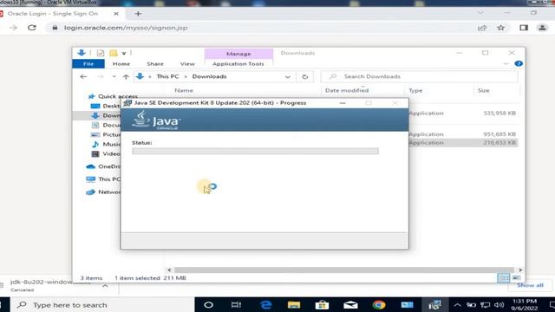Image resolution: width=555 pixels, height=312 pixels.
Task: Select Downloads in navigation pane
Action: pyautogui.click(x=106, y=115)
